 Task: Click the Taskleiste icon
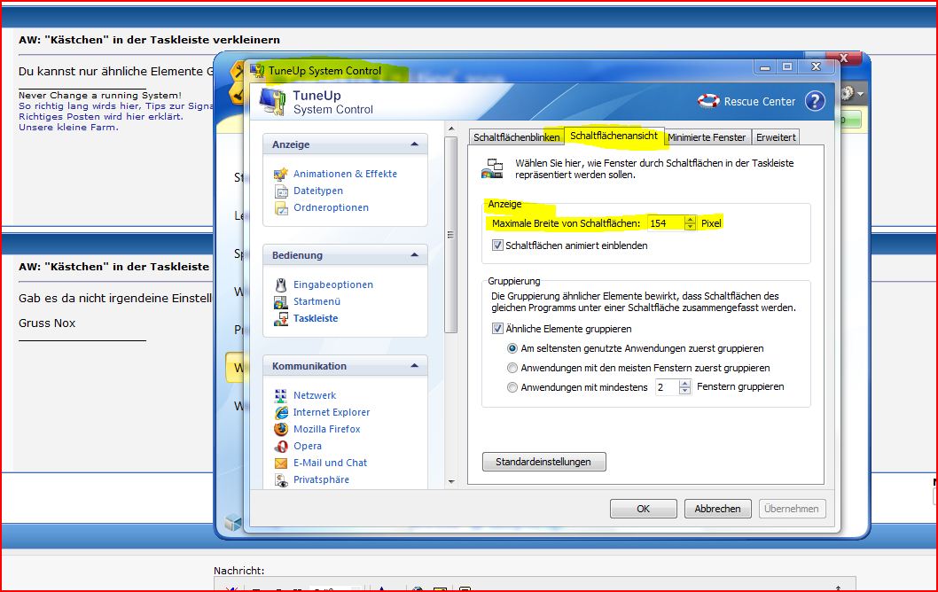click(x=280, y=319)
